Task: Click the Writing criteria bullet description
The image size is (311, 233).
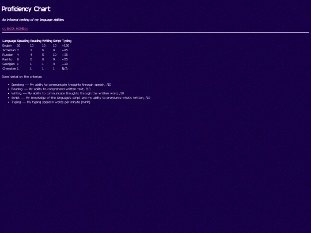Action: [x=67, y=93]
